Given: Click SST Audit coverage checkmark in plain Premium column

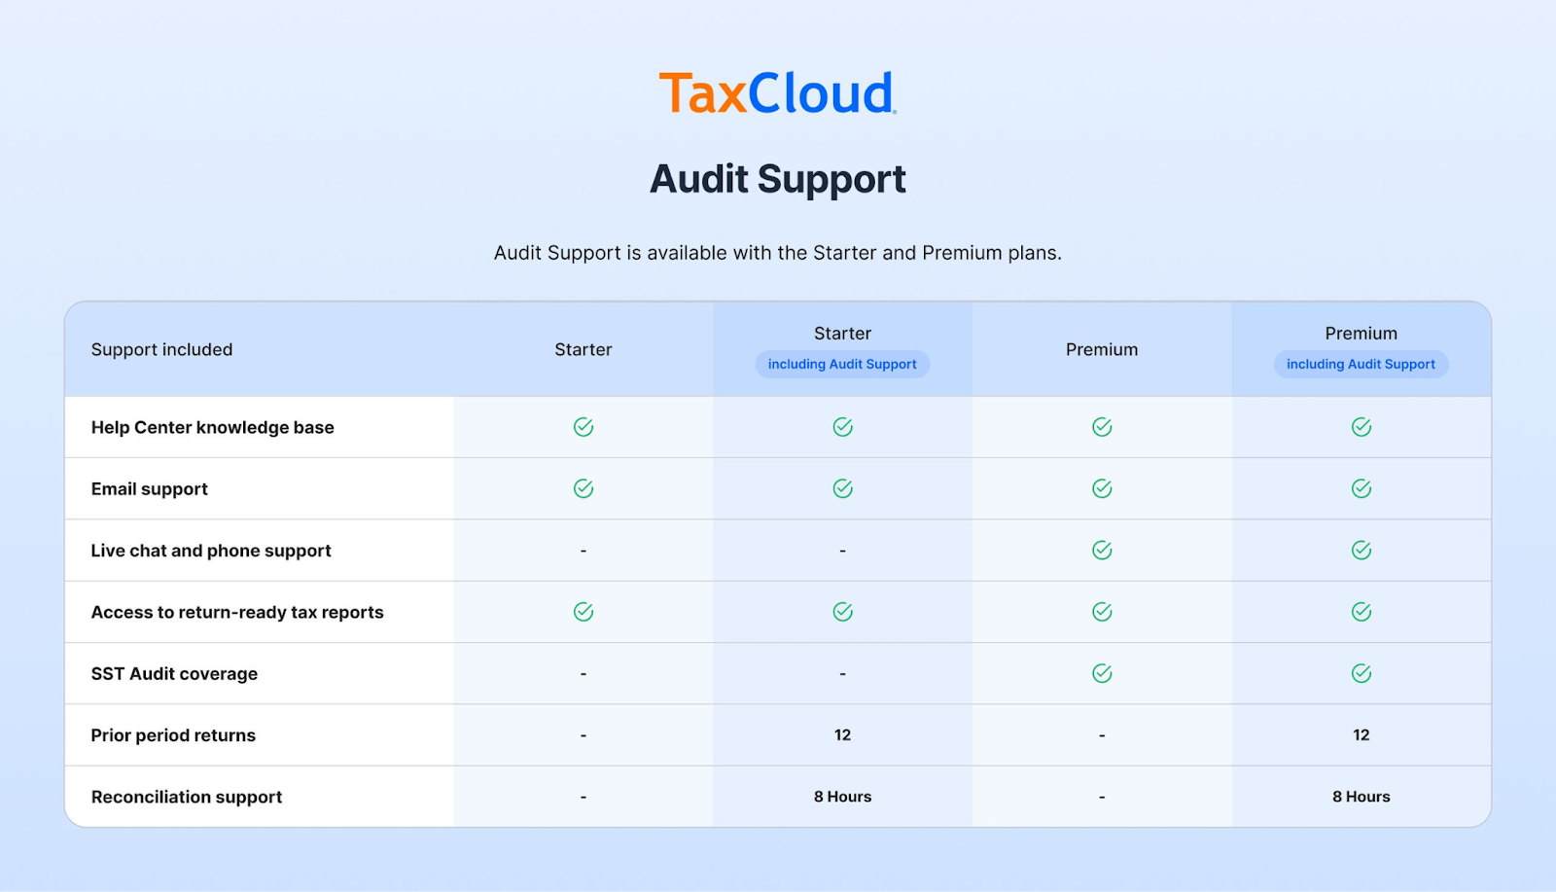Looking at the screenshot, I should (1102, 673).
